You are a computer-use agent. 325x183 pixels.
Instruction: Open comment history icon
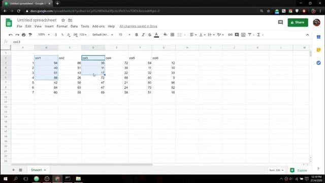[x=280, y=22]
